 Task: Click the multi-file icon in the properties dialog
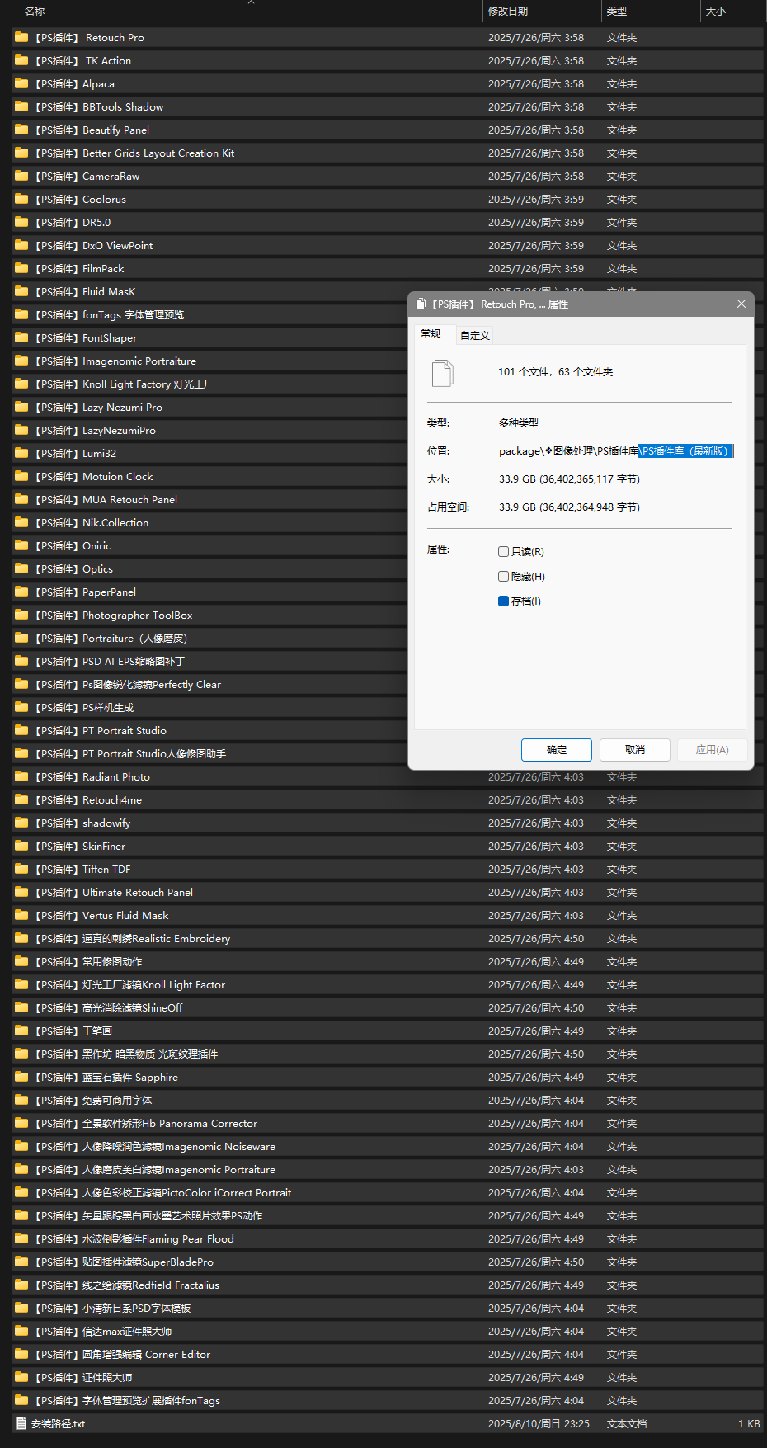click(443, 373)
